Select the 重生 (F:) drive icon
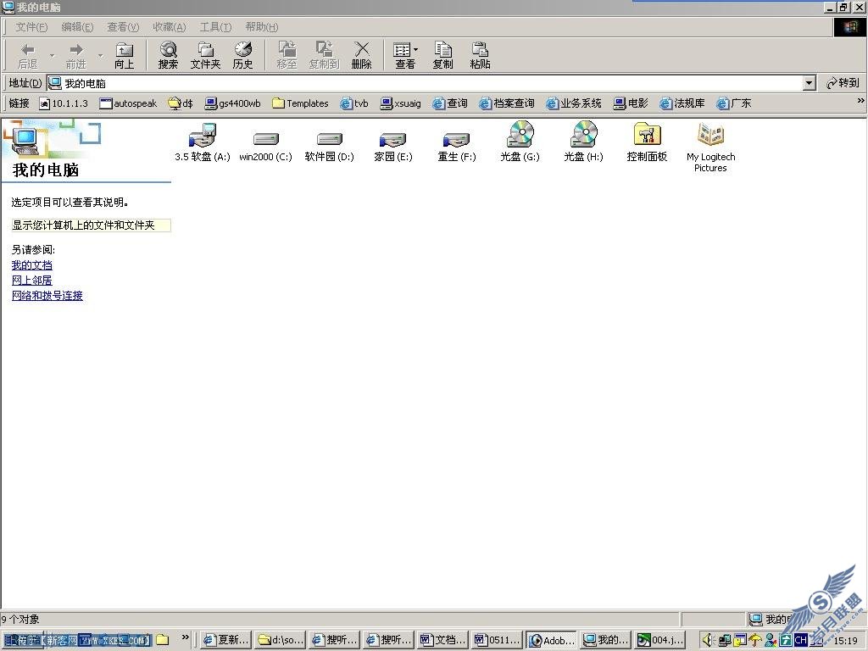The width and height of the screenshot is (868, 651). click(x=457, y=145)
